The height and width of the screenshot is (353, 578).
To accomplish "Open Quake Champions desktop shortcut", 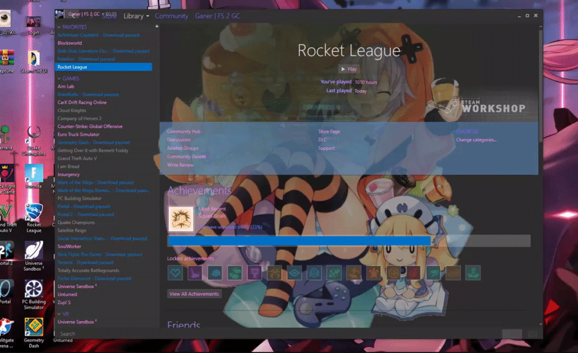I will tap(34, 141).
